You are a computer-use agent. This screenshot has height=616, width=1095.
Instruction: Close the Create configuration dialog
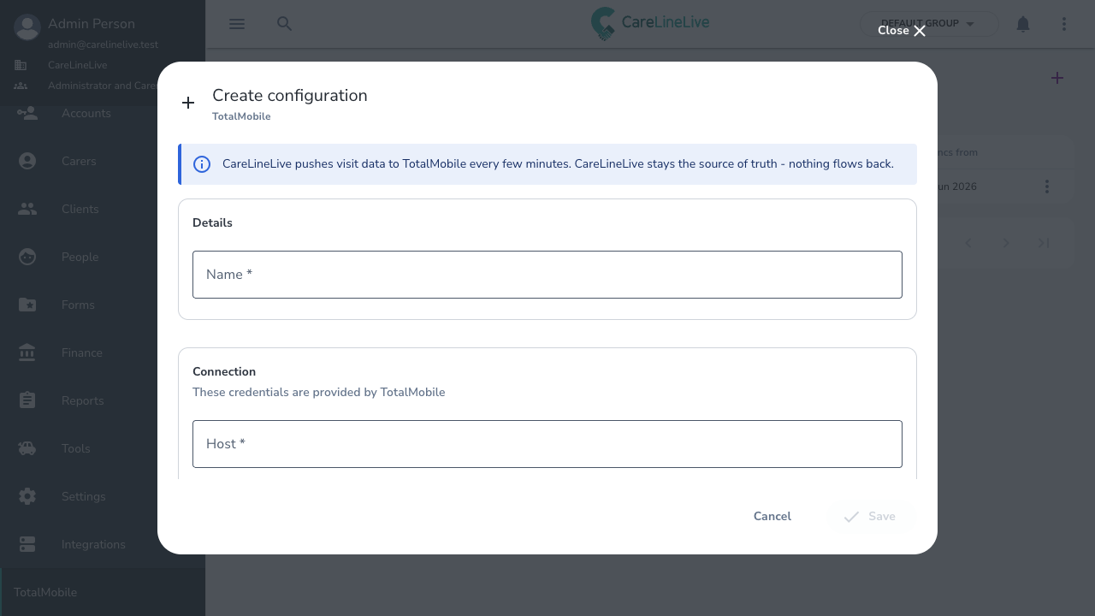point(902,31)
